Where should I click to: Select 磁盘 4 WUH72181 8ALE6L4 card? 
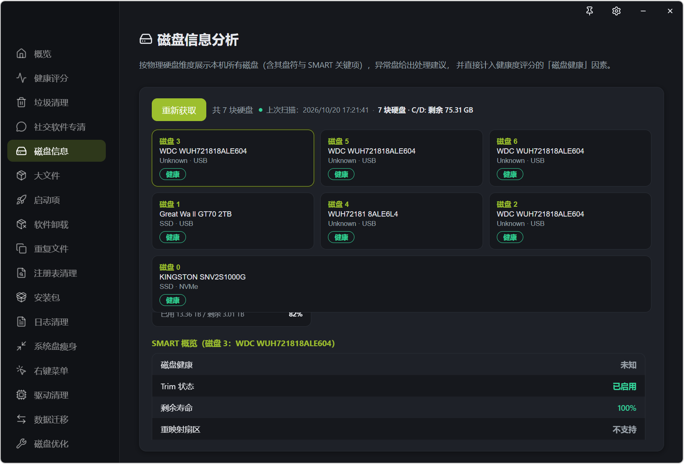401,221
